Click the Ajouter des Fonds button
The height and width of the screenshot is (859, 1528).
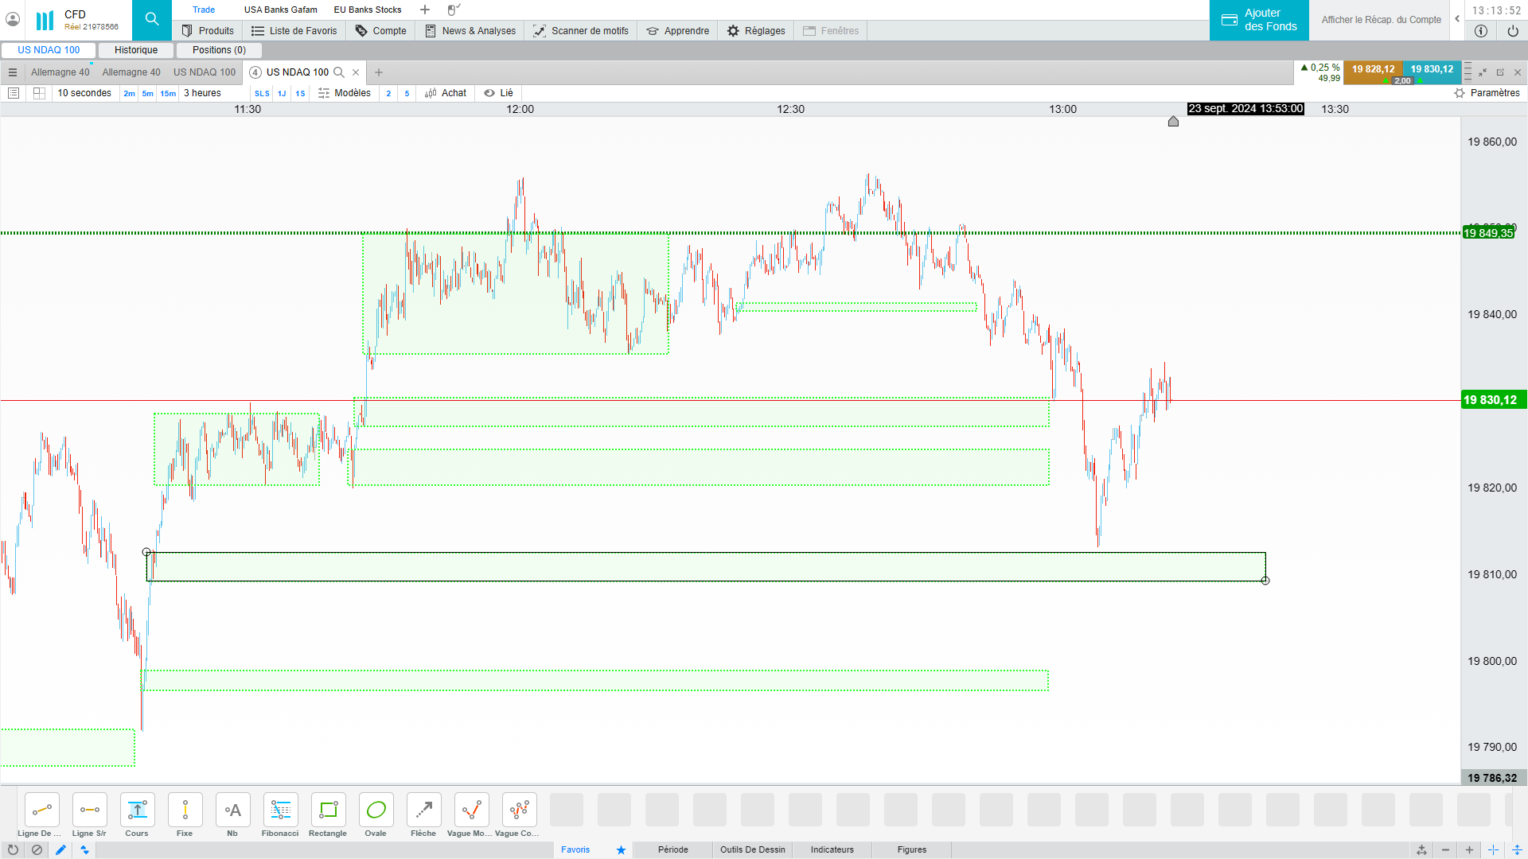pyautogui.click(x=1259, y=20)
